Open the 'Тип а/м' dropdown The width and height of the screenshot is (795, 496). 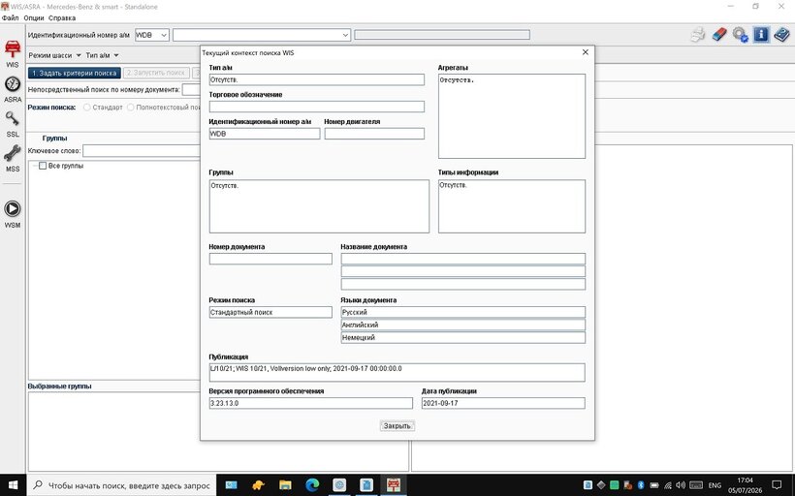pyautogui.click(x=102, y=55)
